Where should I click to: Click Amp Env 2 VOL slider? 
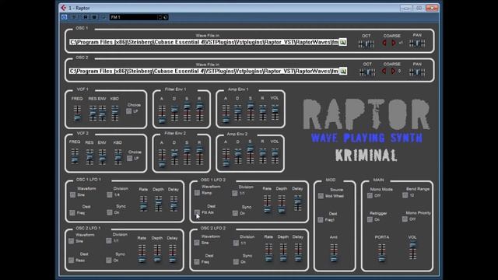tap(275, 156)
